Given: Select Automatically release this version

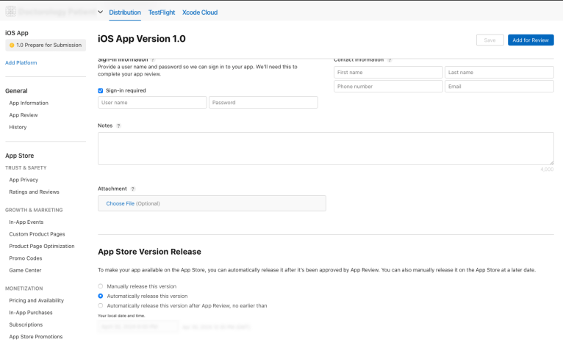Looking at the screenshot, I should pyautogui.click(x=101, y=296).
